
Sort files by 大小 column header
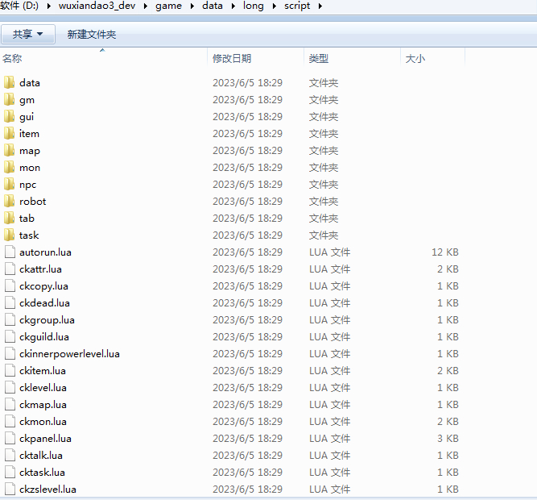tap(415, 59)
